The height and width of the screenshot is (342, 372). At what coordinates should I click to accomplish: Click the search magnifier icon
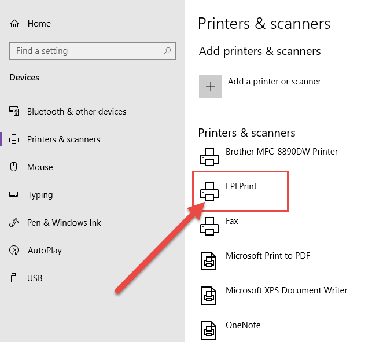point(167,51)
